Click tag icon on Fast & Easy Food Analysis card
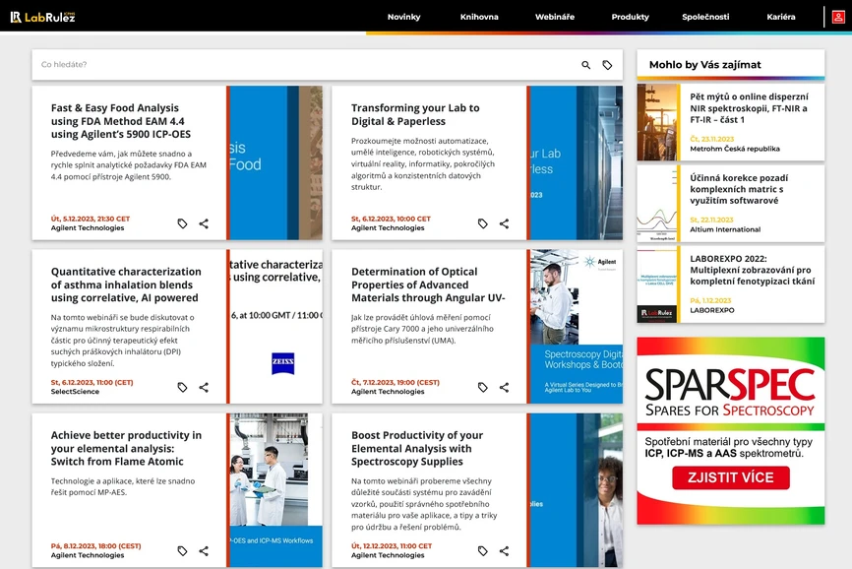 pyautogui.click(x=183, y=223)
